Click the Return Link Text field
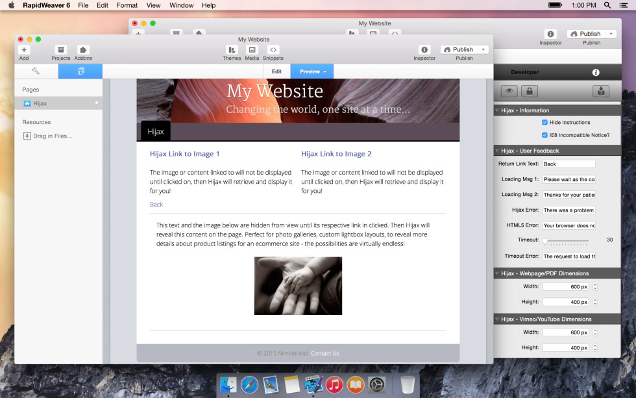The height and width of the screenshot is (398, 636). (x=569, y=164)
